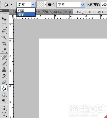107x118 pixels.
Task: Select the Eraser tool
Action: point(4,82)
